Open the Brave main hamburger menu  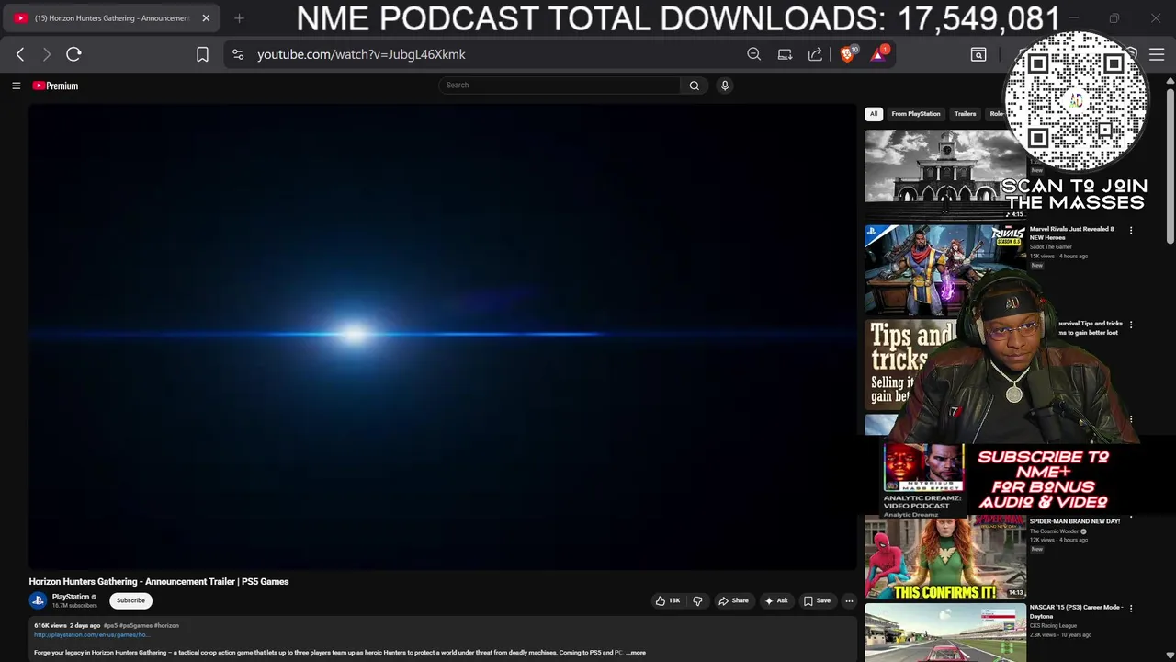(1157, 54)
